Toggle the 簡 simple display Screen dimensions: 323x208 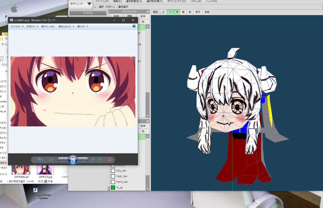pos(183,12)
